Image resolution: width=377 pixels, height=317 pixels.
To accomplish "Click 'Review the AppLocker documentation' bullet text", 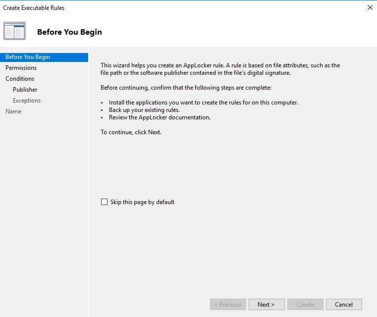I will [160, 117].
